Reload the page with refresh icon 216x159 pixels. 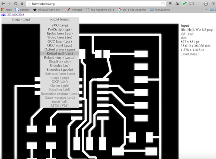click(16, 3)
